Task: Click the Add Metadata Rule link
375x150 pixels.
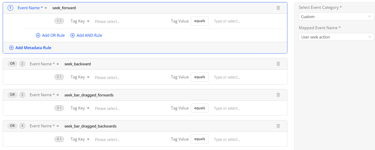Action: coord(33,48)
